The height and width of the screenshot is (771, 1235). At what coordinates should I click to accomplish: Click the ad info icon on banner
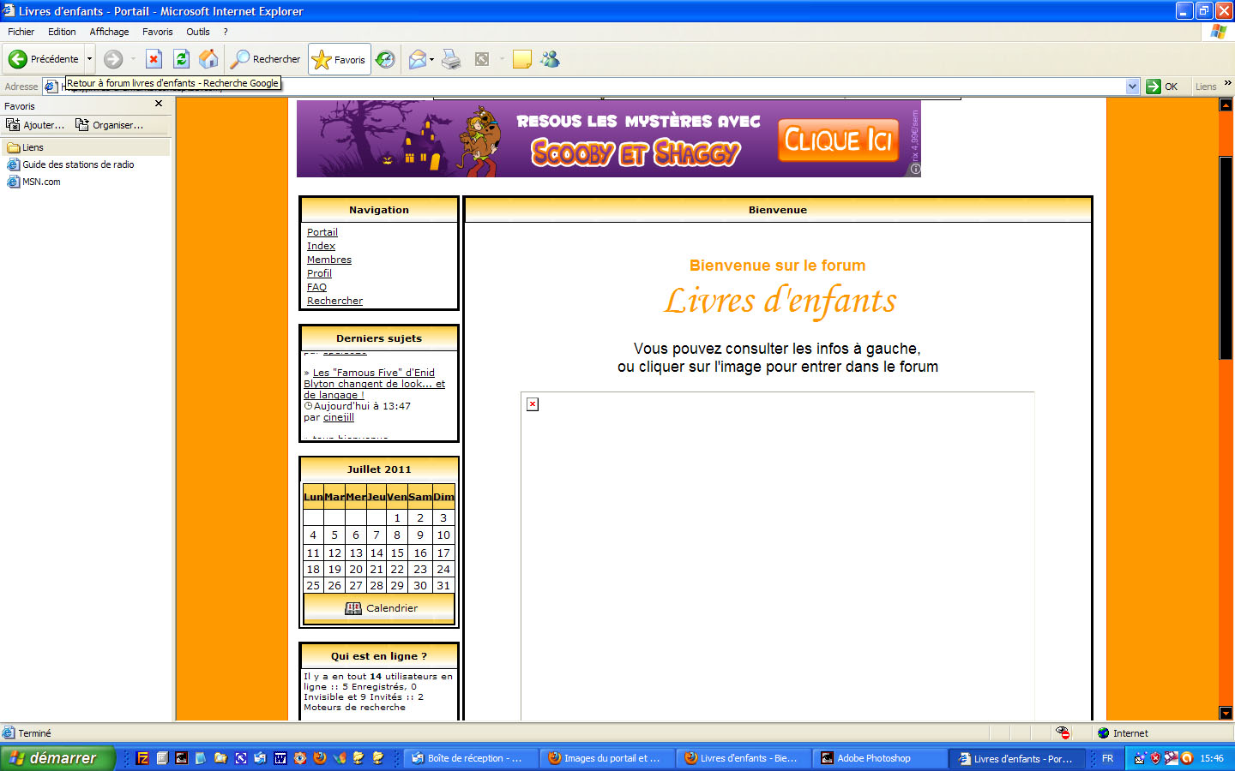pyautogui.click(x=915, y=170)
